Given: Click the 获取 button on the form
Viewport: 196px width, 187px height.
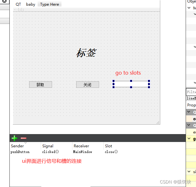Looking at the screenshot, I should [x=40, y=85].
